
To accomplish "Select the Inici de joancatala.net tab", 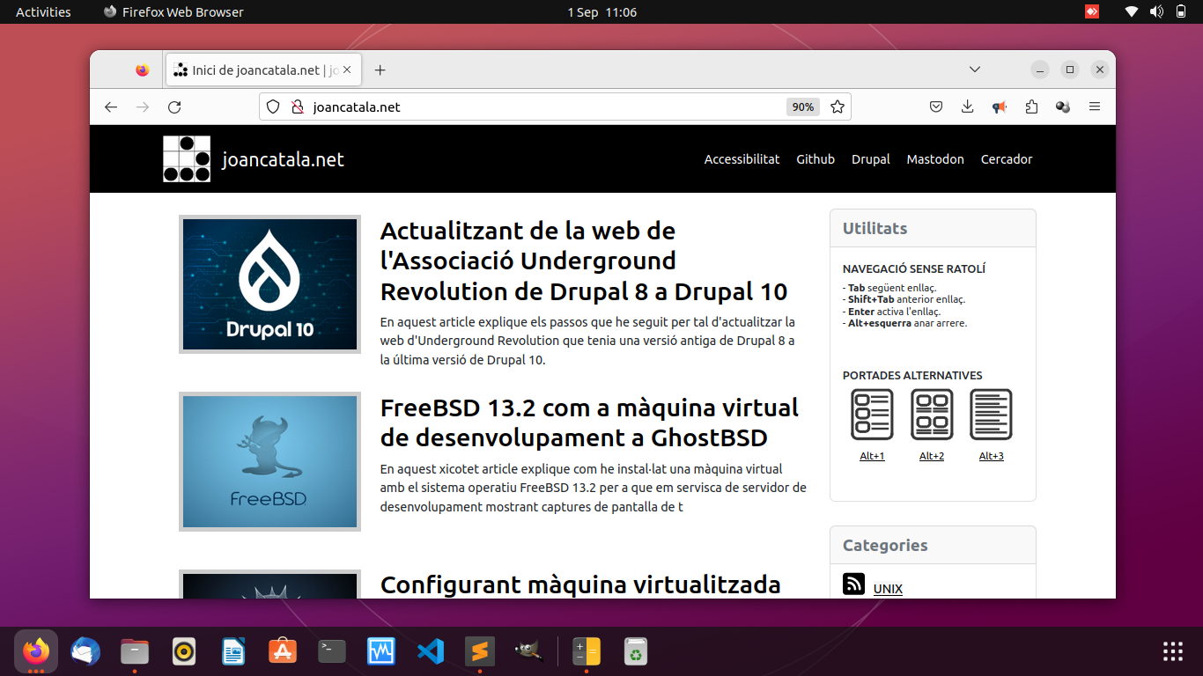I will (x=263, y=70).
